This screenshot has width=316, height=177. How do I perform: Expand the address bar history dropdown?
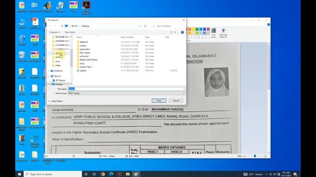tap(139, 26)
